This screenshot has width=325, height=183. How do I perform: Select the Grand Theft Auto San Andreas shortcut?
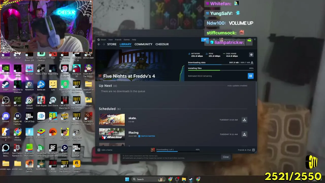(x=76, y=135)
